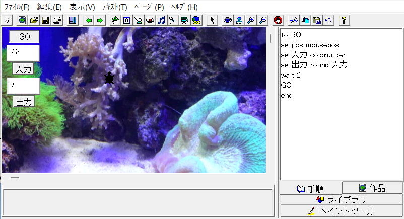
Task: Record sound with the microphone icon
Action: (173, 20)
